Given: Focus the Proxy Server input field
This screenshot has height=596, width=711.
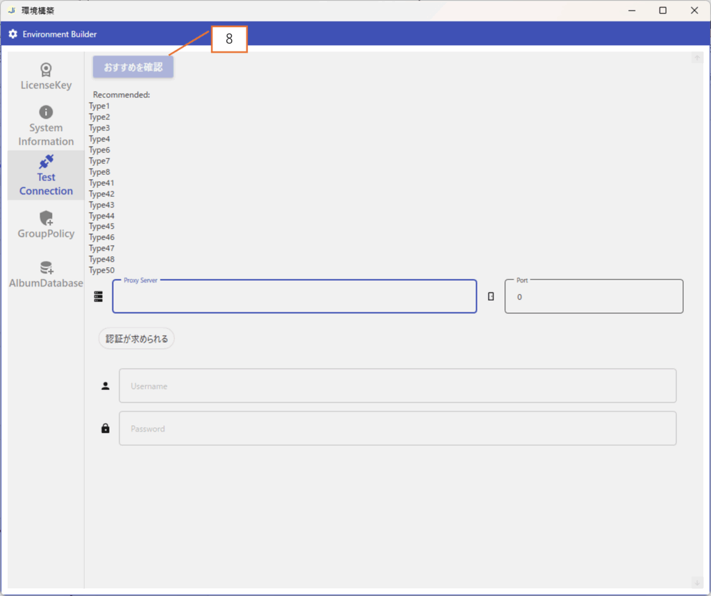Looking at the screenshot, I should click(294, 297).
